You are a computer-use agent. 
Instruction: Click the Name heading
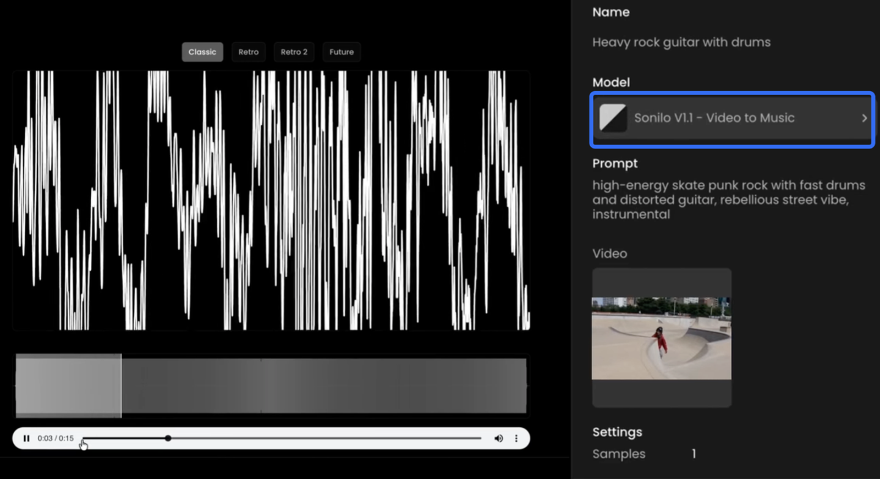coord(611,12)
